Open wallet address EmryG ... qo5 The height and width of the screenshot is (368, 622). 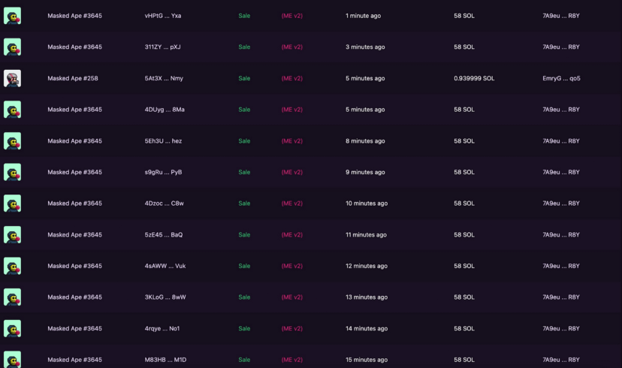point(561,78)
